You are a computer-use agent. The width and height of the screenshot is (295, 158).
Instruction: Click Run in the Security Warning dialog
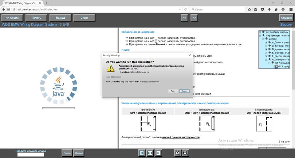[172, 91]
